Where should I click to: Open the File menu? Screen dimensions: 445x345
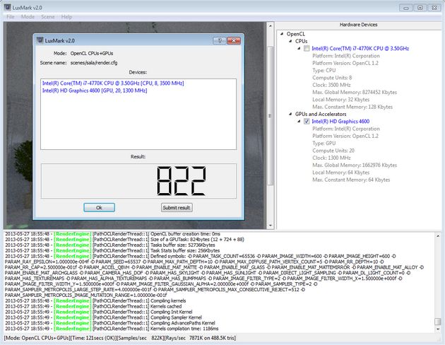(11, 17)
